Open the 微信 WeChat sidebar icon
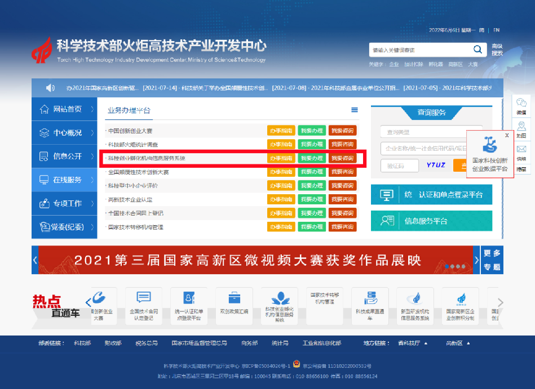This screenshot has width=535, height=389. 521,106
